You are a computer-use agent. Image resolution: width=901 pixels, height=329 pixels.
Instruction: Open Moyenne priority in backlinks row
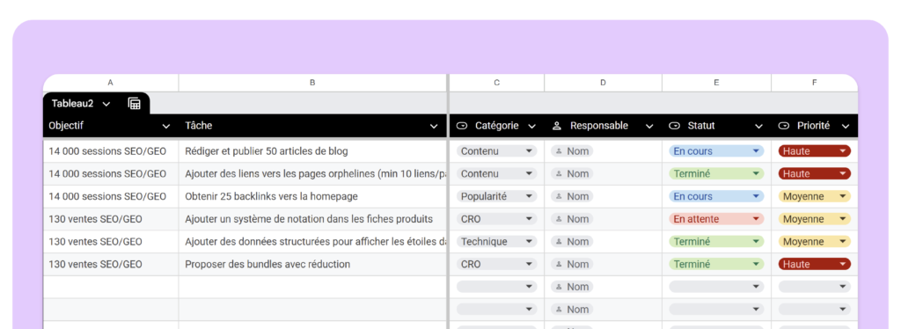tap(814, 196)
